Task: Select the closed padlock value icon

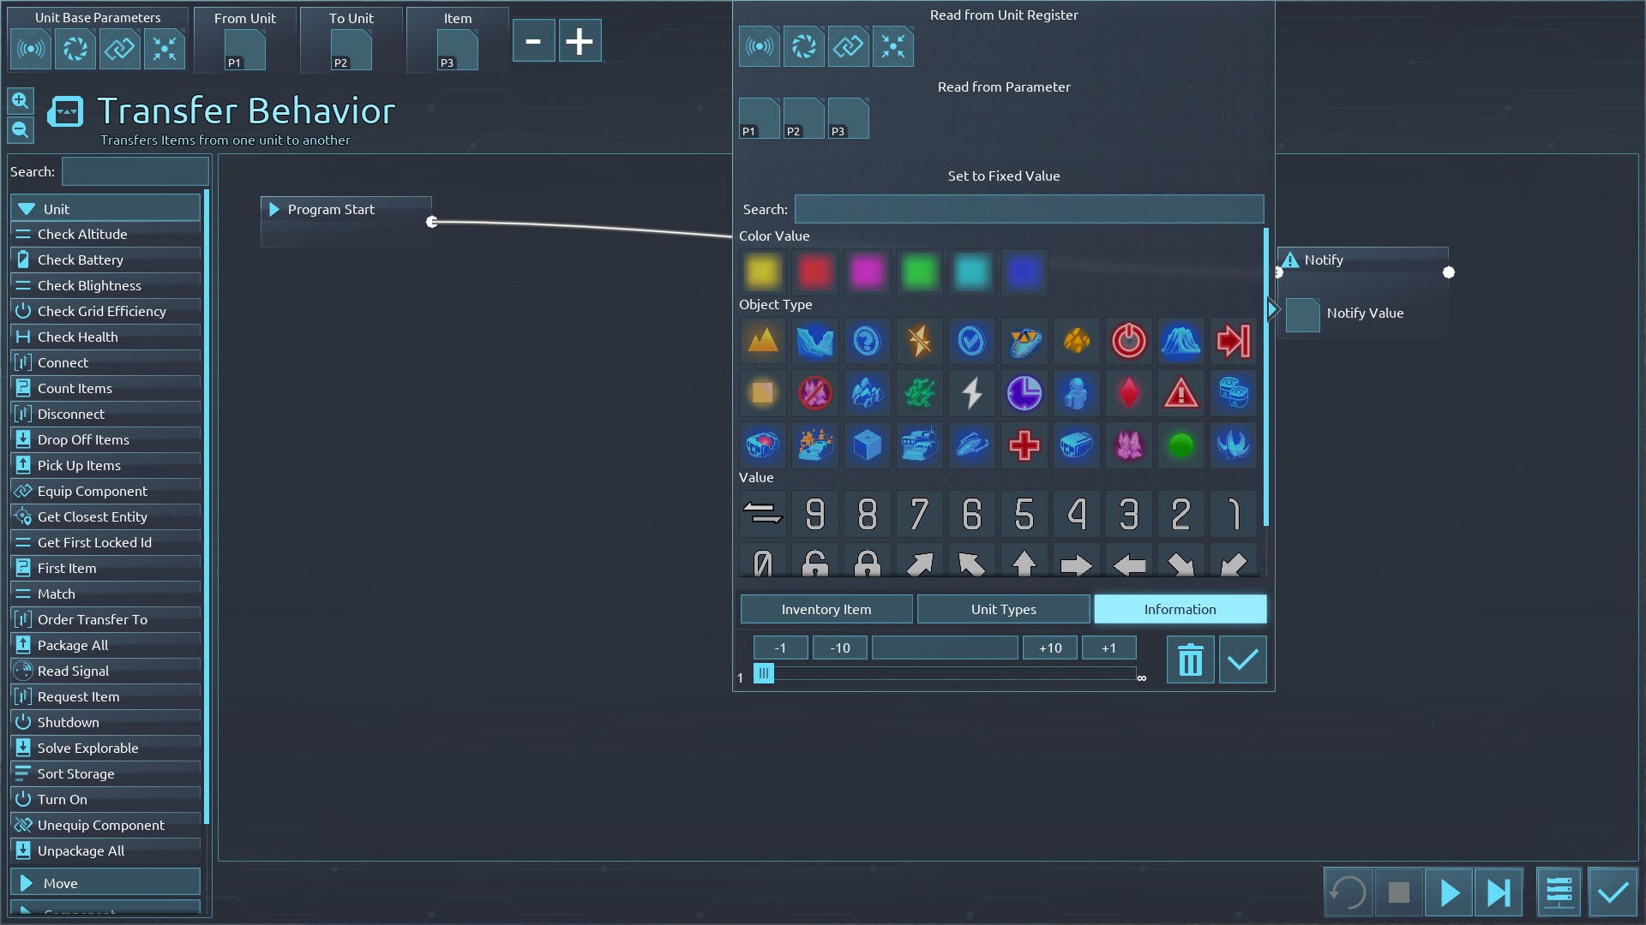Action: [867, 564]
